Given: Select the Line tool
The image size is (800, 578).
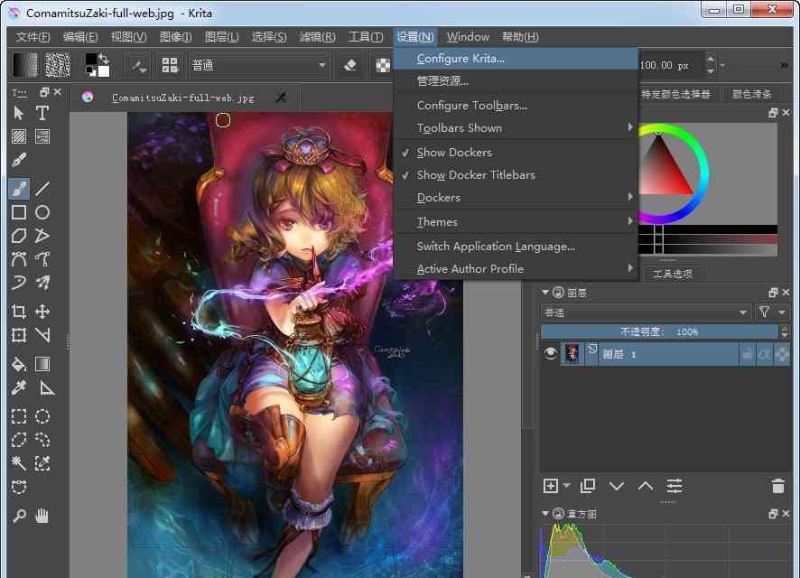Looking at the screenshot, I should click(42, 189).
